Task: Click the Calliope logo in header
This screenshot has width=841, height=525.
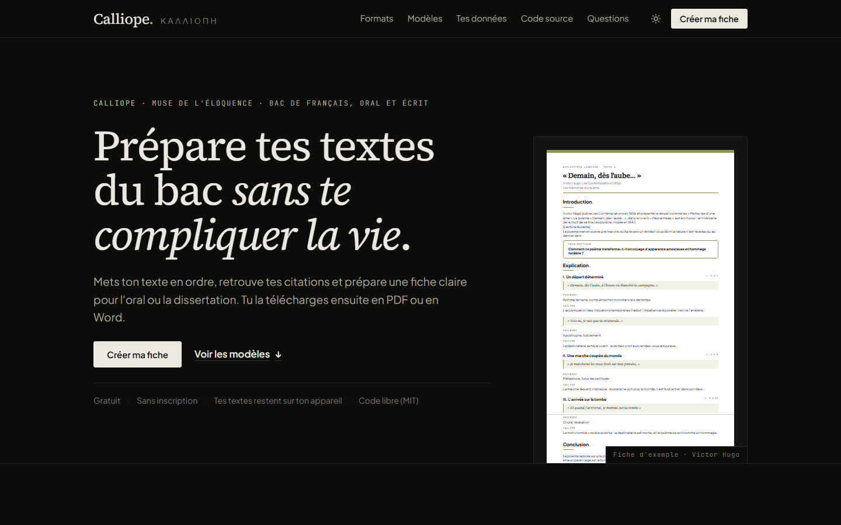Action: [123, 19]
